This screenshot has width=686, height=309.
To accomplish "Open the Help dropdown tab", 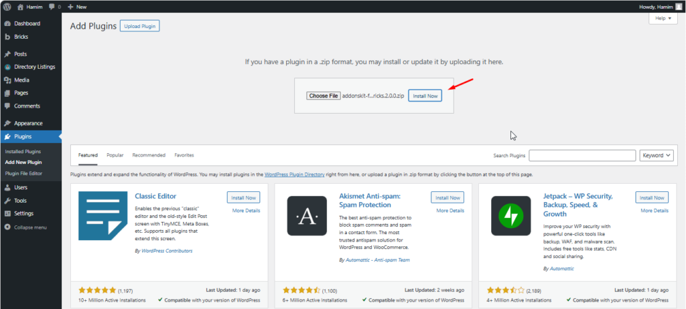I will (x=663, y=18).
